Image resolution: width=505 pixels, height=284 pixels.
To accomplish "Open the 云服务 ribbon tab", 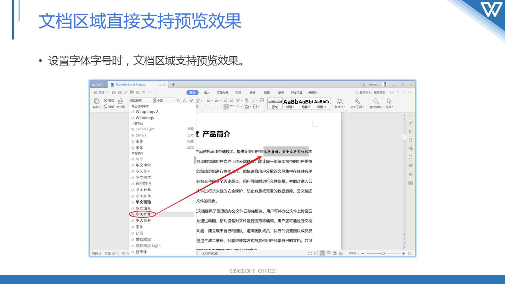I will pos(312,93).
